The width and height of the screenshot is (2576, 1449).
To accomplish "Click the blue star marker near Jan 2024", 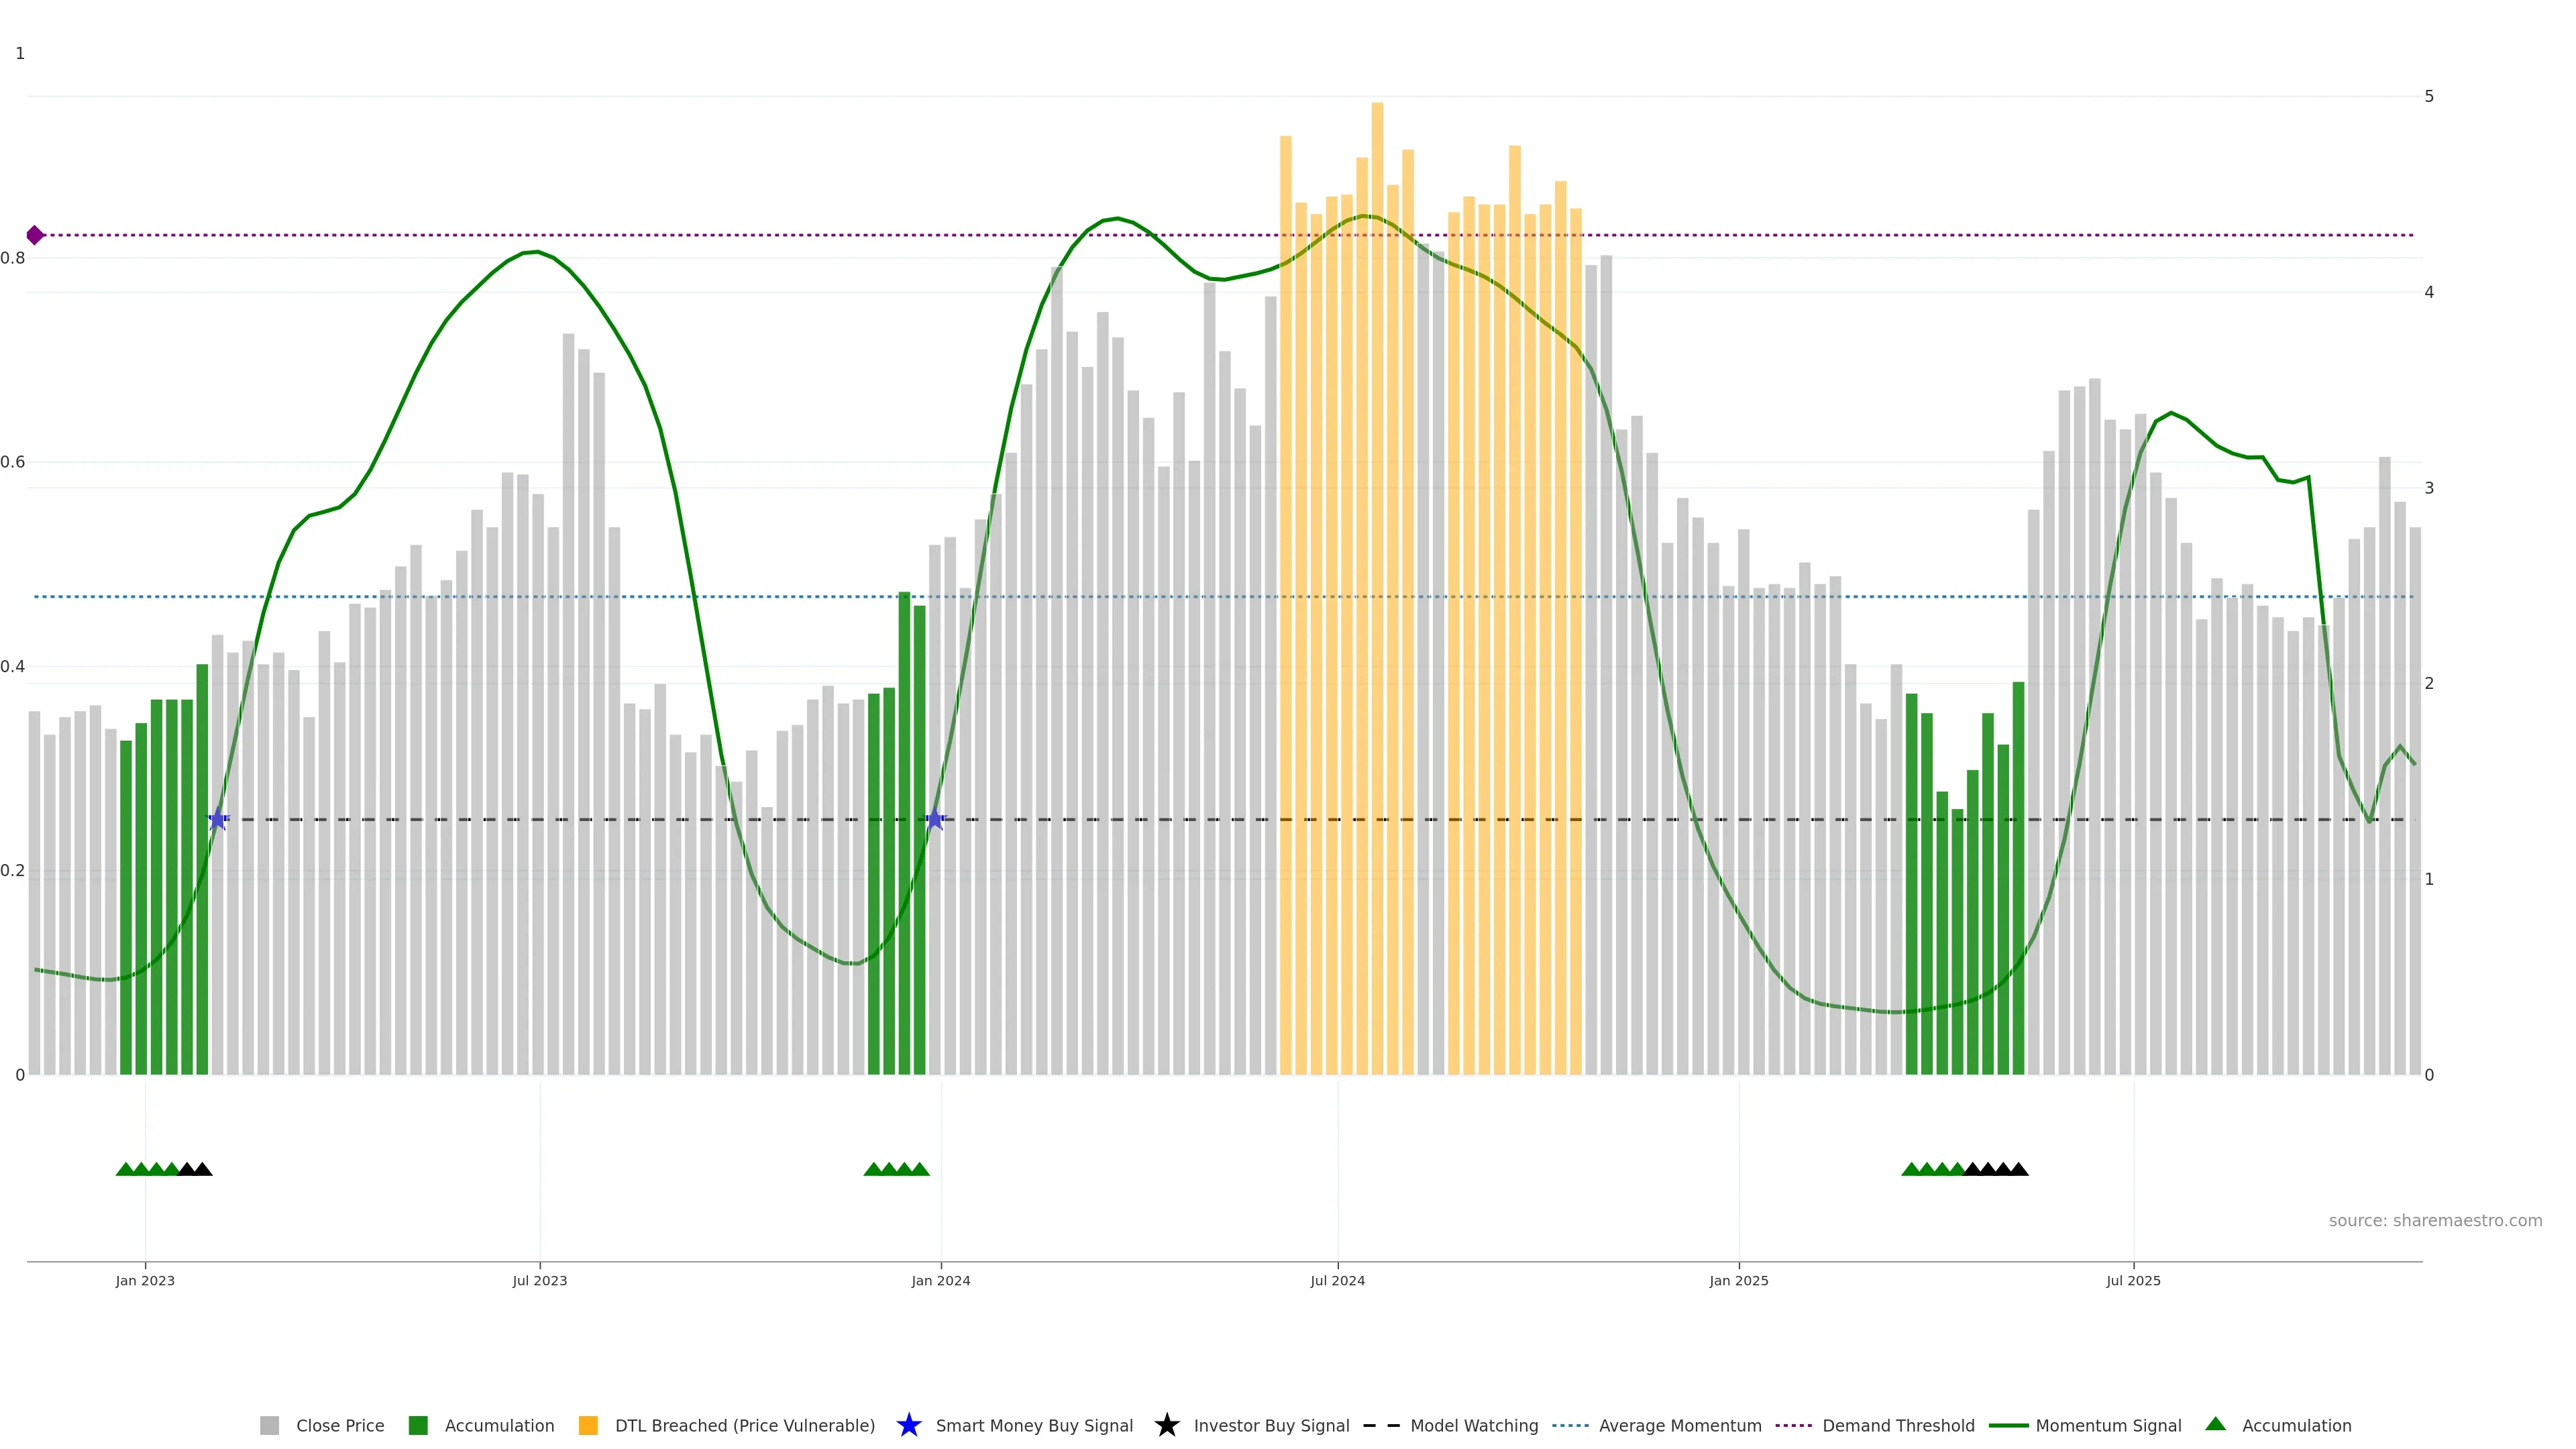I will (x=934, y=820).
